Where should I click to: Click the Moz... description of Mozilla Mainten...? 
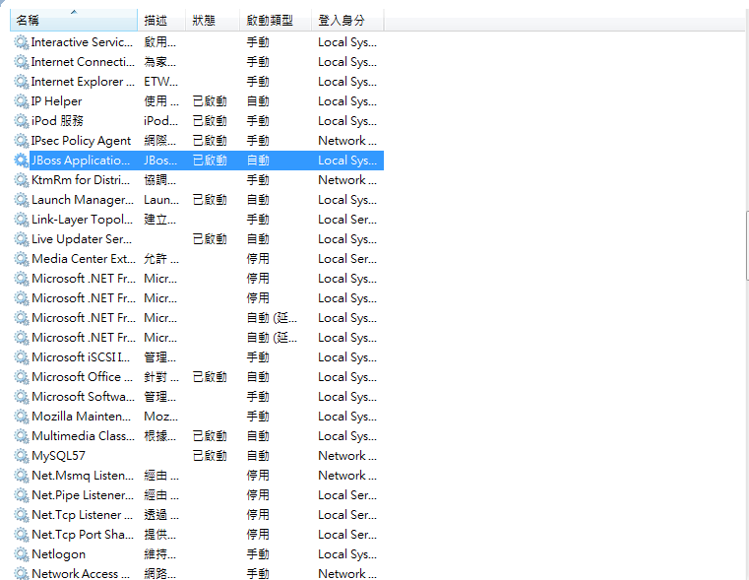(x=161, y=417)
